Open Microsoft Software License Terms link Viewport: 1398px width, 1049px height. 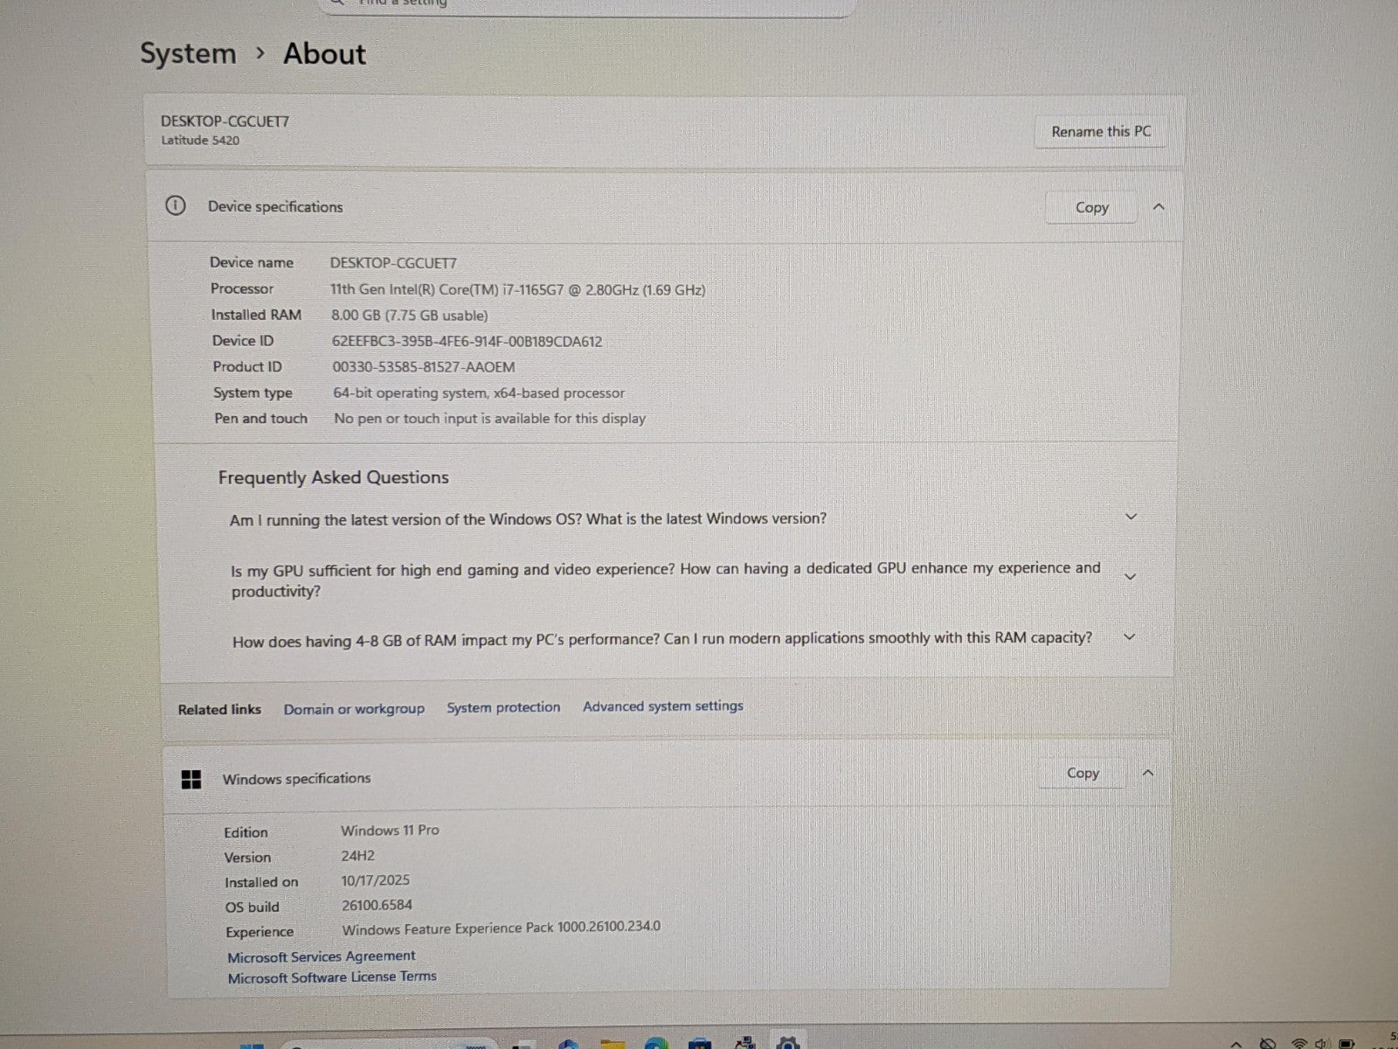pyautogui.click(x=332, y=977)
